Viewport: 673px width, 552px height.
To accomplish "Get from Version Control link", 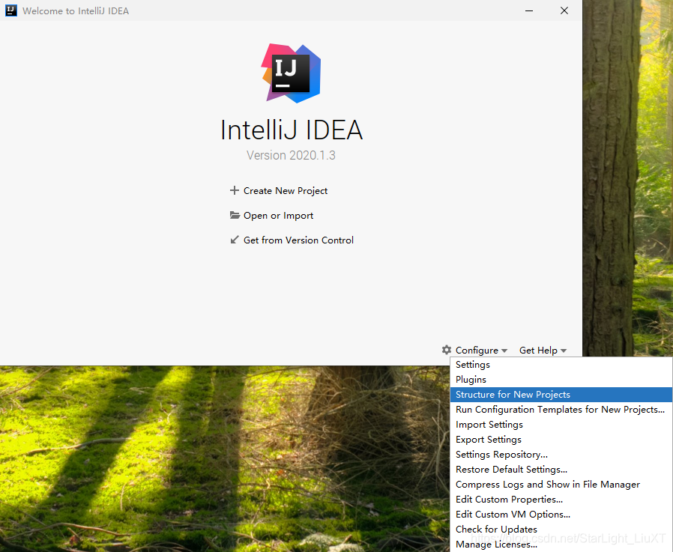I will [x=298, y=240].
